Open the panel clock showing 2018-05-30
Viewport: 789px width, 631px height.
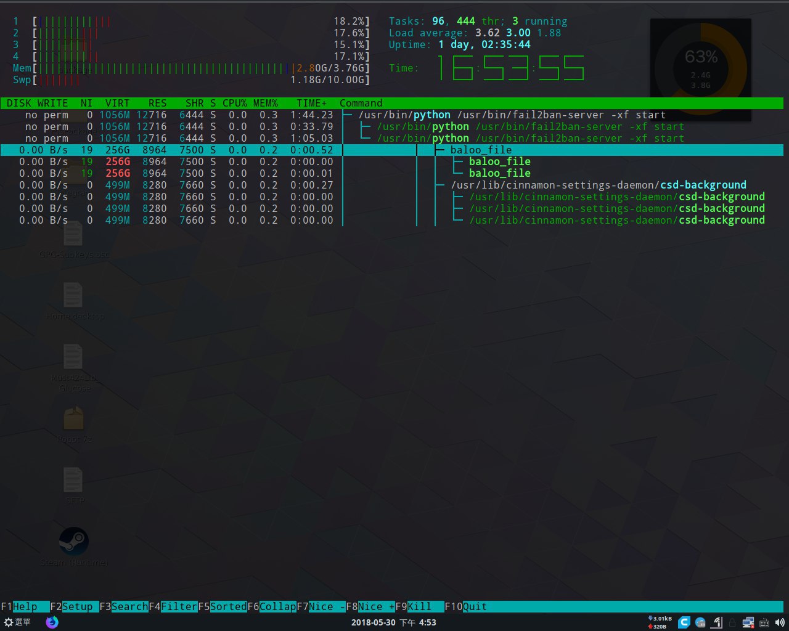coord(394,622)
